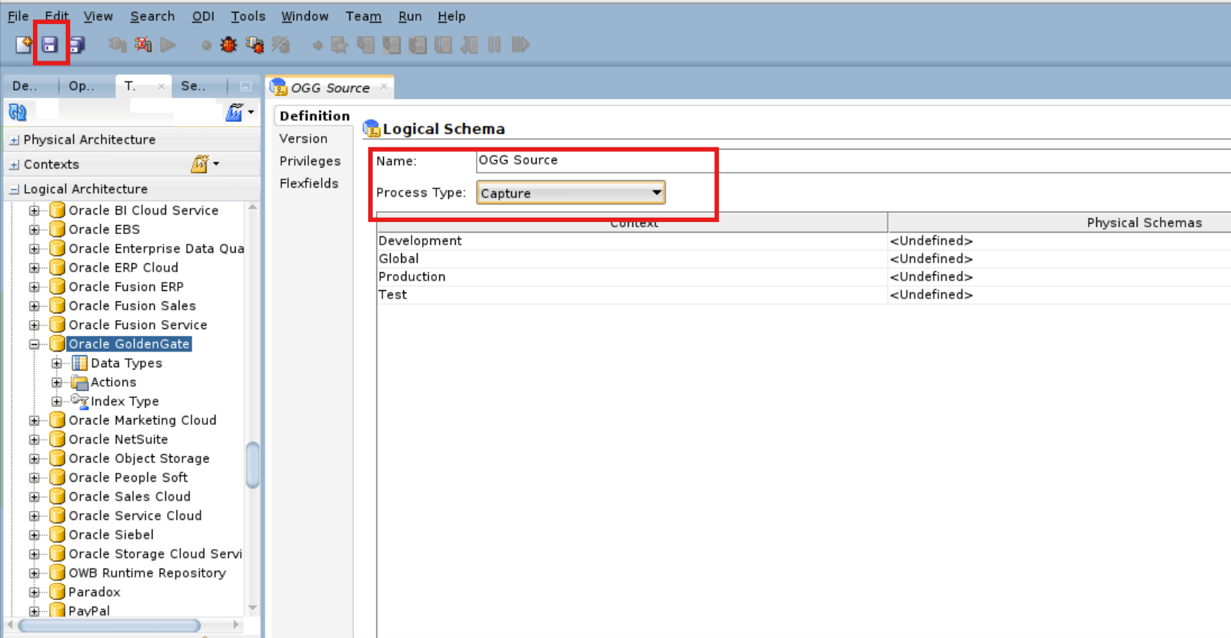1231x638 pixels.
Task: Select Oracle GoldenGate in the tree
Action: [129, 344]
